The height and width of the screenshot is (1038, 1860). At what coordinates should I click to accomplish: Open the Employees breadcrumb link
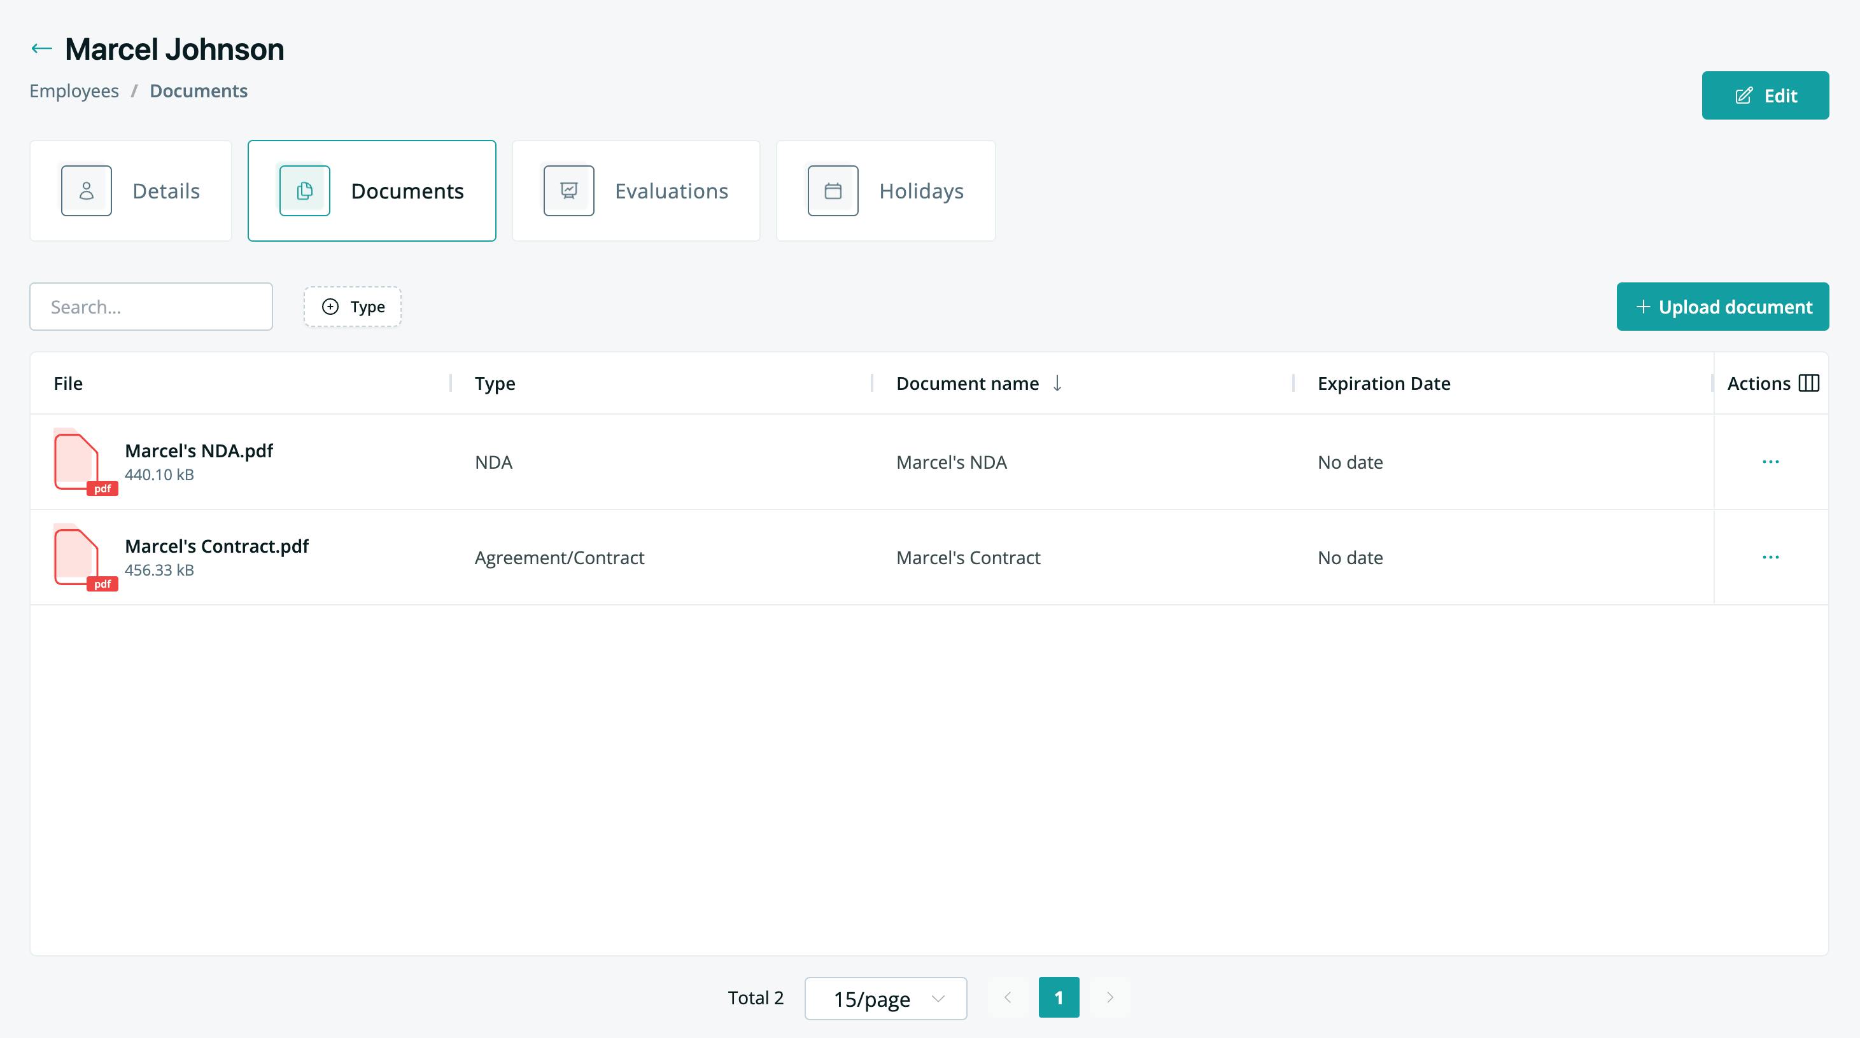click(x=74, y=91)
